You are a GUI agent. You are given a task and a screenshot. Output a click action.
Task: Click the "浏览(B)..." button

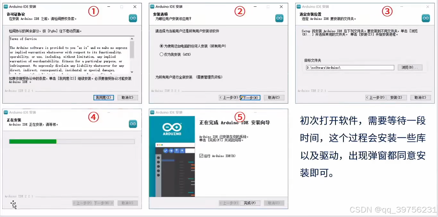[410, 67]
